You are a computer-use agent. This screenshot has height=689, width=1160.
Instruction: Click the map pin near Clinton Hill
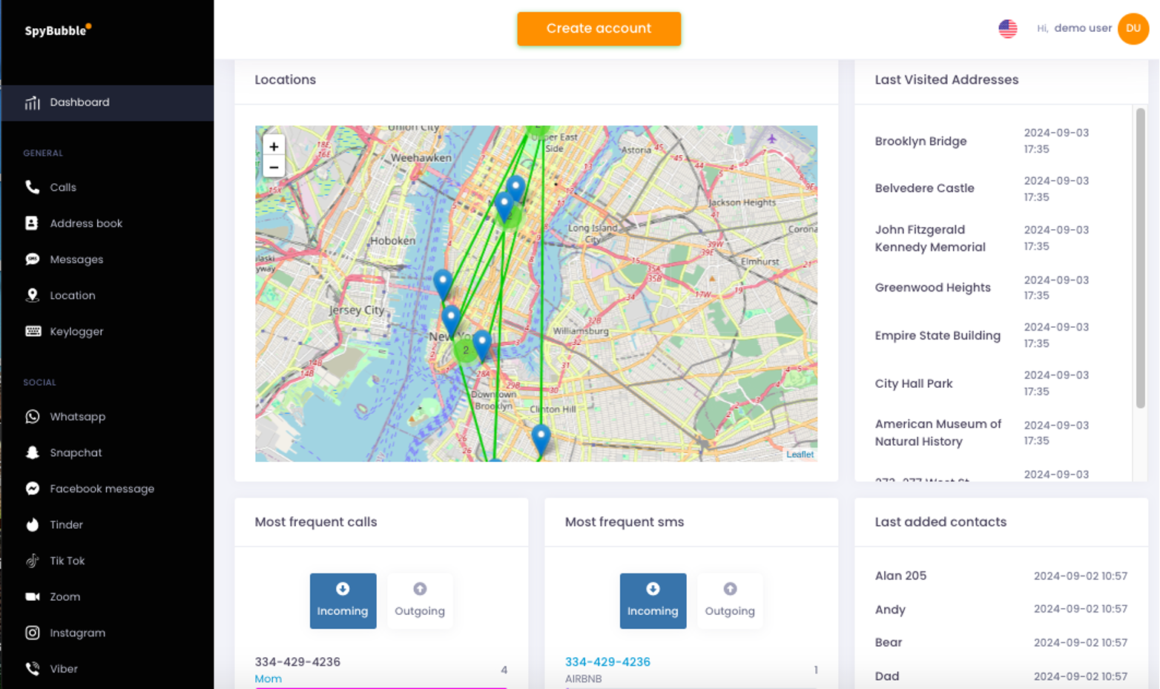(541, 439)
